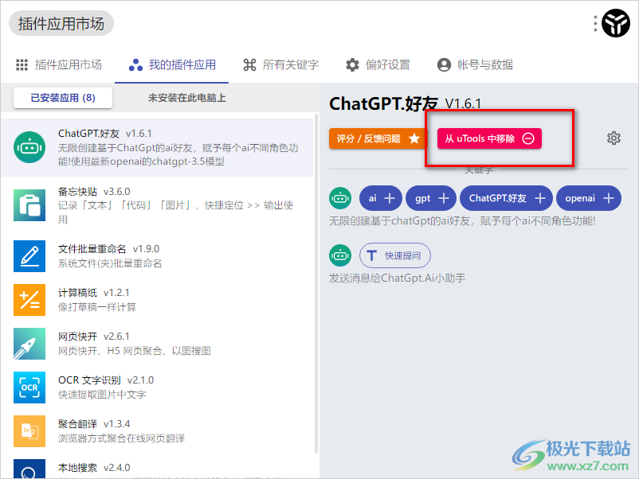
Task: Click the 备忘快贴 clipboard icon
Action: click(x=29, y=205)
